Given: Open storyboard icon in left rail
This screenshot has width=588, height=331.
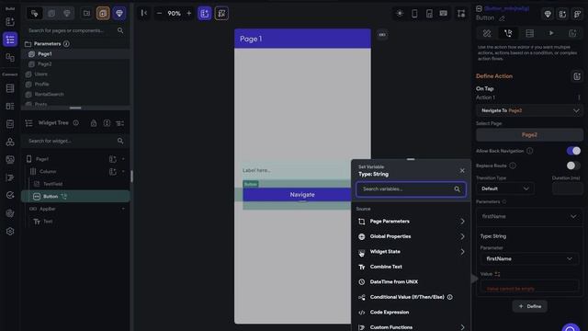Looking at the screenshot, I should (10, 57).
